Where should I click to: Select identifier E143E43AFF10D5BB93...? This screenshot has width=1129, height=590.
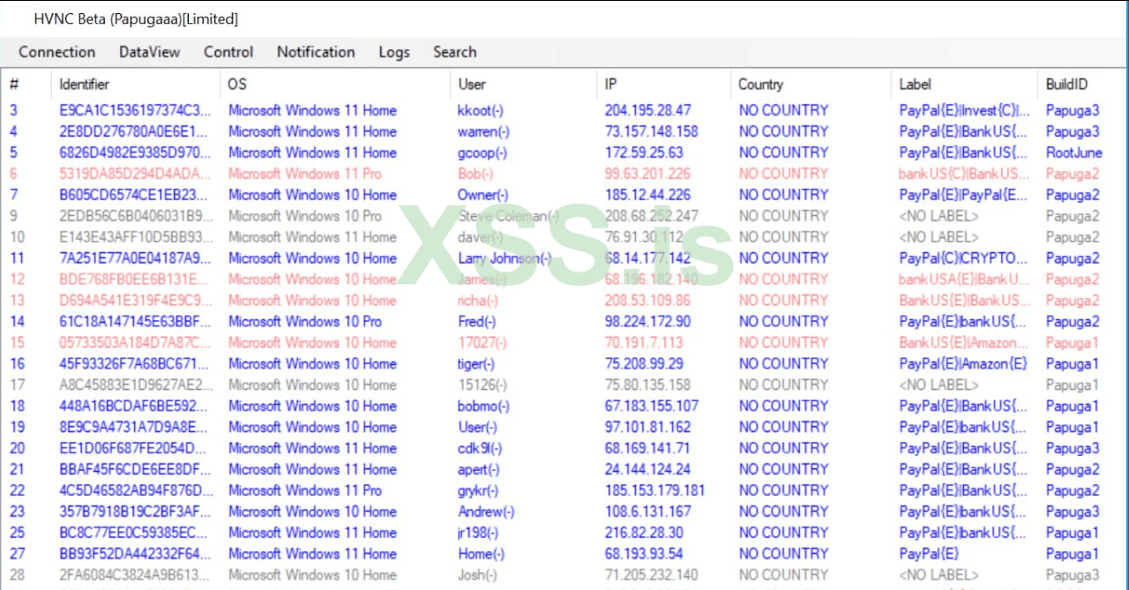pos(136,237)
